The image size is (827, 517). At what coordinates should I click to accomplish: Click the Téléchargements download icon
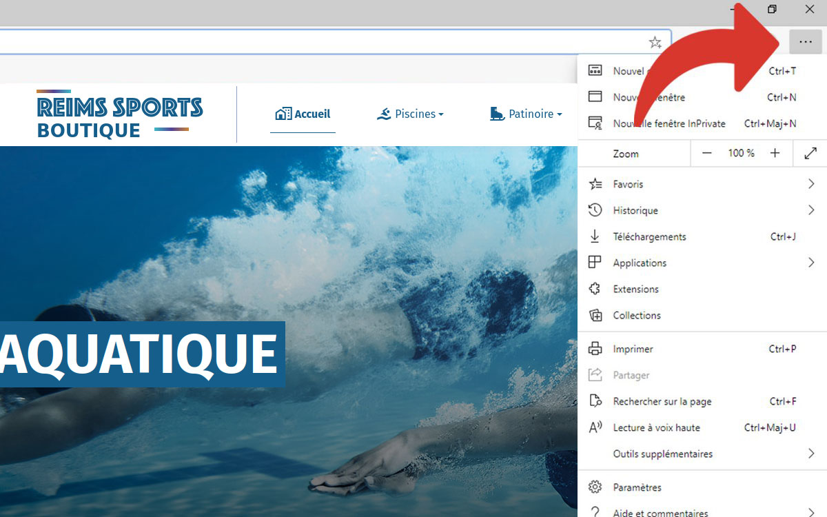pyautogui.click(x=595, y=236)
